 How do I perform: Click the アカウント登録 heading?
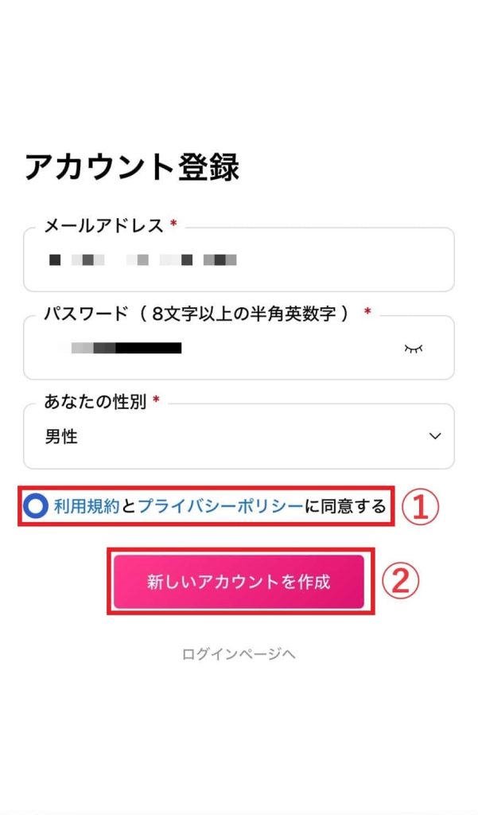(x=131, y=167)
